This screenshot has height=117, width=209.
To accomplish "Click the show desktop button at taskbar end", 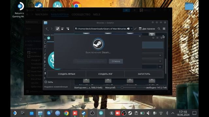I will pos(194,113).
